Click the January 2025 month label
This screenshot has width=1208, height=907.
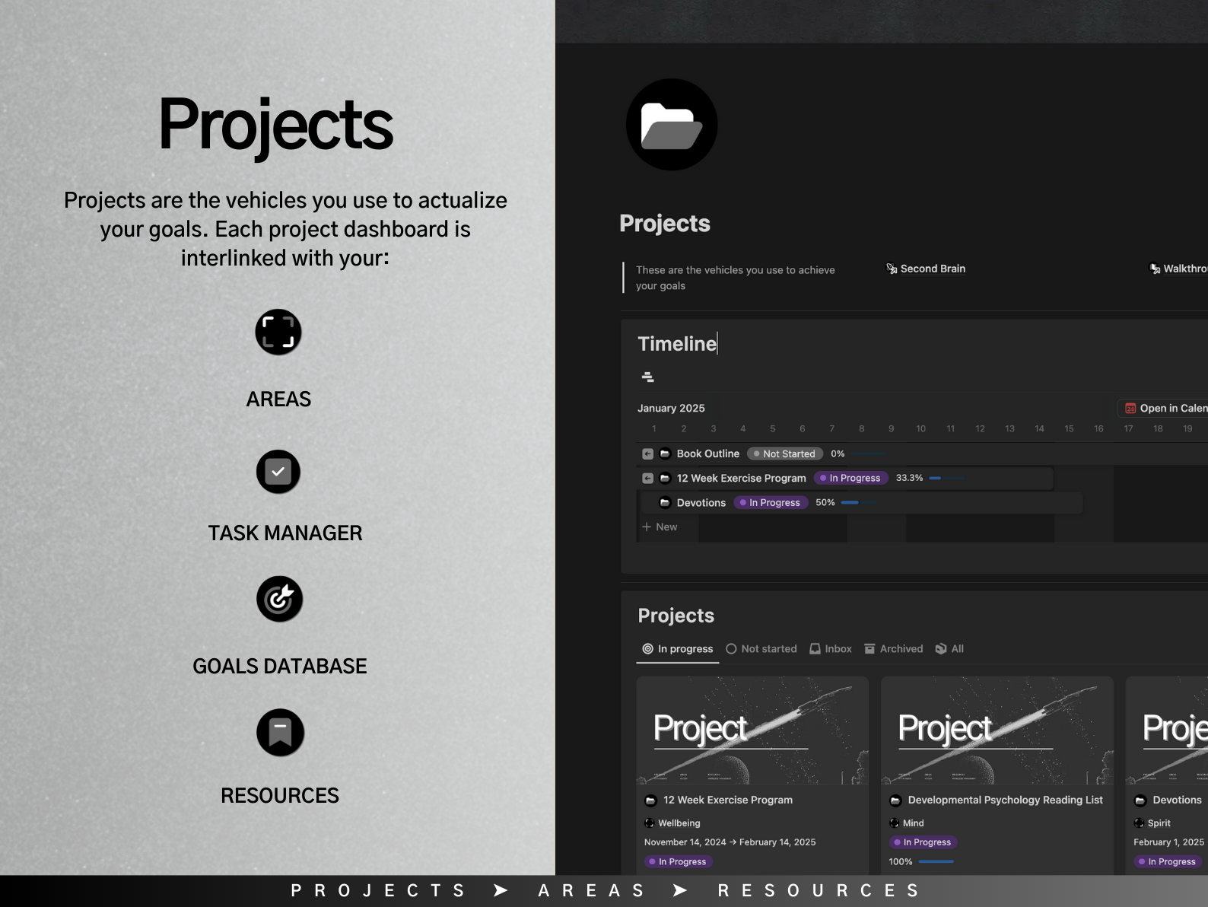[671, 409]
